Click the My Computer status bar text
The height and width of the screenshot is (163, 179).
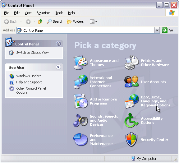pos(146,159)
